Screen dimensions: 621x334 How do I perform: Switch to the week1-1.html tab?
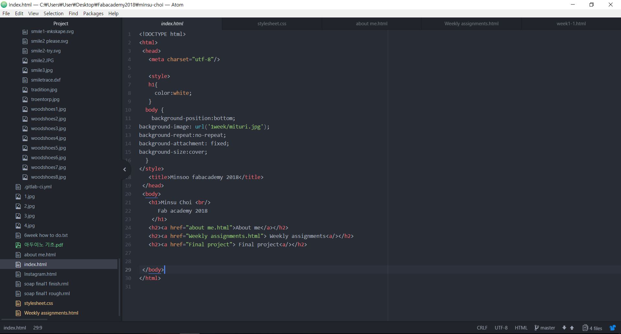tap(571, 24)
